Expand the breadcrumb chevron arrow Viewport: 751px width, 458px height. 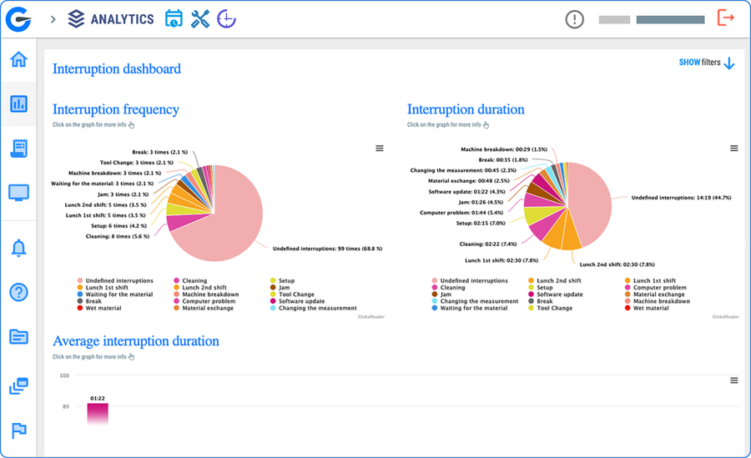53,20
